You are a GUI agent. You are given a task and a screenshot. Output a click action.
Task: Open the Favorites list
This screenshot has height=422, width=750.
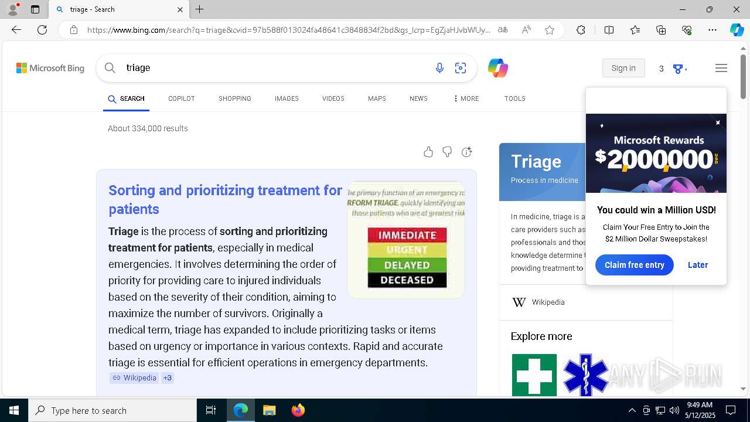[x=635, y=30]
